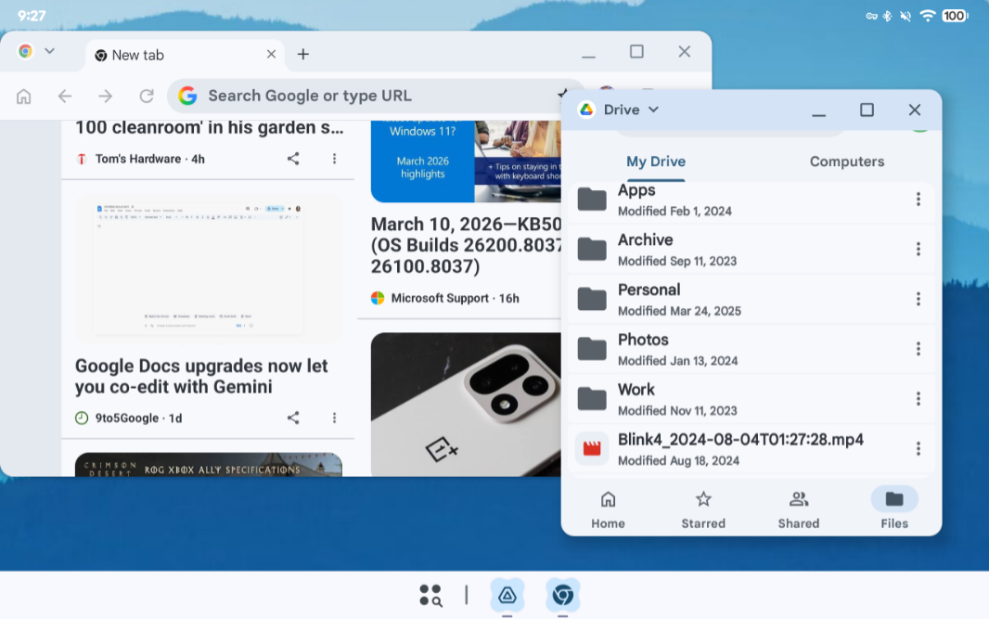Switch to the Computers tab
The height and width of the screenshot is (619, 989).
coord(846,161)
